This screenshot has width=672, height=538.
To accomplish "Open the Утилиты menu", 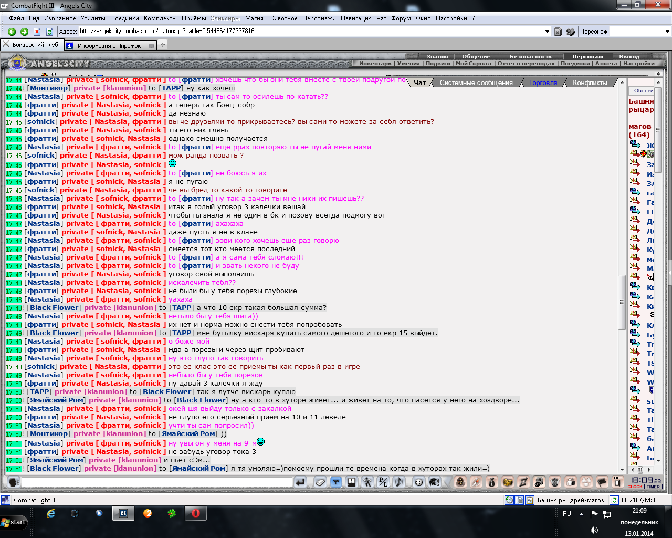I will click(93, 18).
